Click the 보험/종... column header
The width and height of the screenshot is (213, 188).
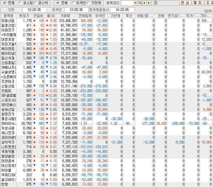tap(145, 16)
